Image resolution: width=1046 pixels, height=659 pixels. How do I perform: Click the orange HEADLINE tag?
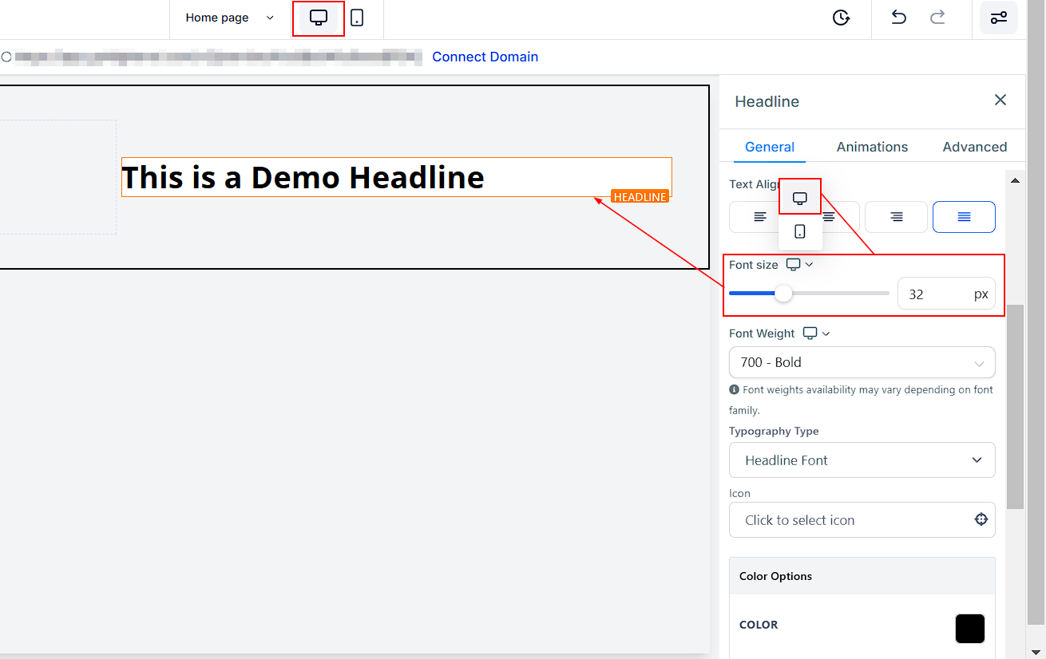coord(640,196)
